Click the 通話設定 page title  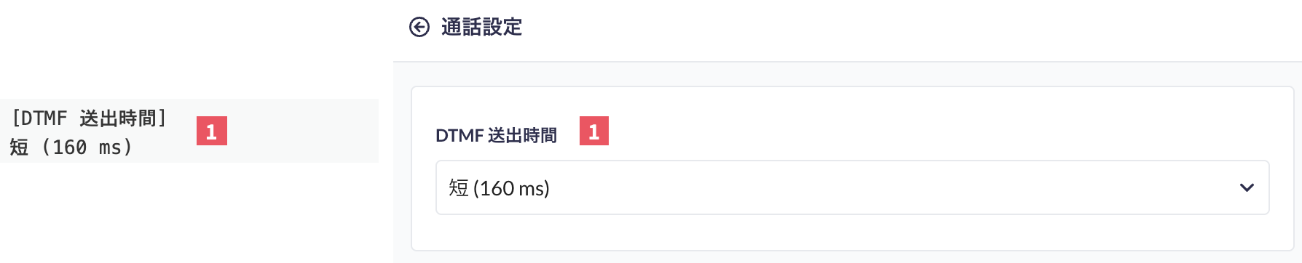(482, 28)
